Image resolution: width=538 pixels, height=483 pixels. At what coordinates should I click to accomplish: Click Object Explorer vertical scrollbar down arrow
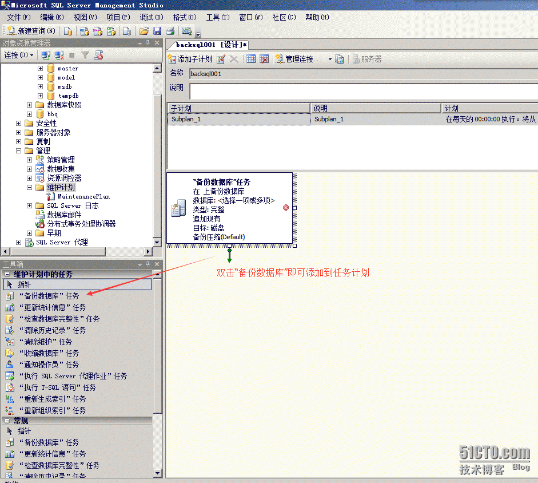(x=157, y=243)
